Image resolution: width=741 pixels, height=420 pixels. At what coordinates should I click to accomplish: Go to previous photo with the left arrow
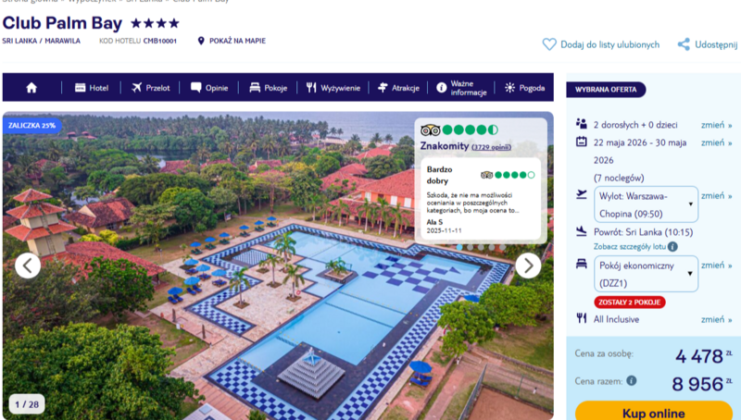(28, 266)
